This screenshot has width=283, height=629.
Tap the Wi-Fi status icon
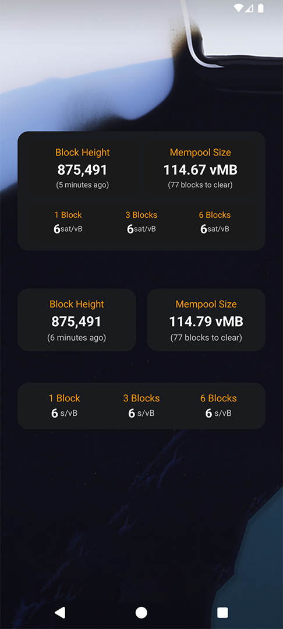238,8
